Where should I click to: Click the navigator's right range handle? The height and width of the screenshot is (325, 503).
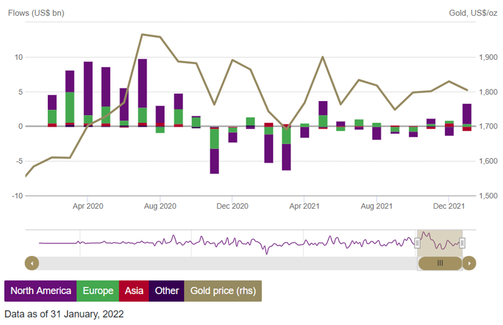point(462,242)
